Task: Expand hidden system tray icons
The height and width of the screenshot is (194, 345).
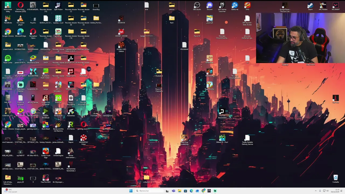Action: pyautogui.click(x=316, y=191)
